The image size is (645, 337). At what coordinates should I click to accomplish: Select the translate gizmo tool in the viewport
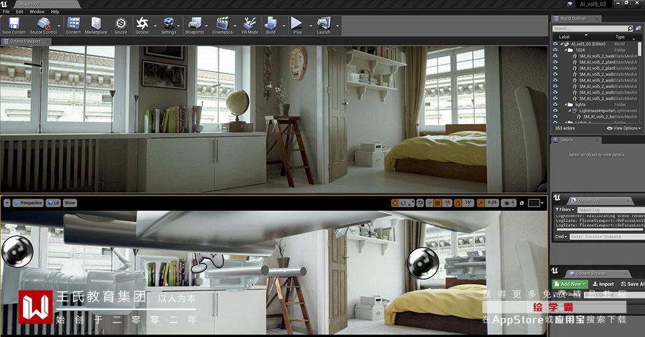click(395, 203)
